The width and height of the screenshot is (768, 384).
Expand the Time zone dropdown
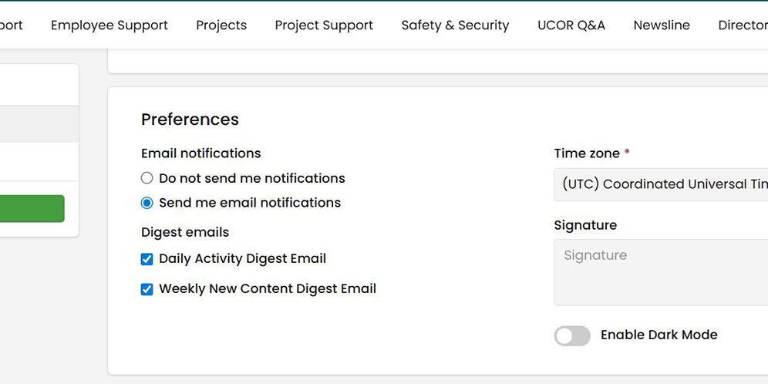pos(661,184)
